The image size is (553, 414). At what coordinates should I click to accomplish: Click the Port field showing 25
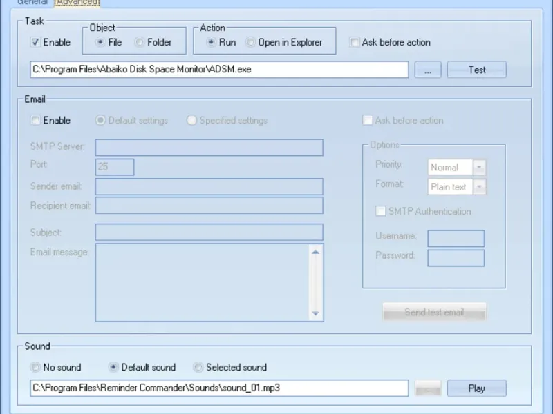[115, 167]
